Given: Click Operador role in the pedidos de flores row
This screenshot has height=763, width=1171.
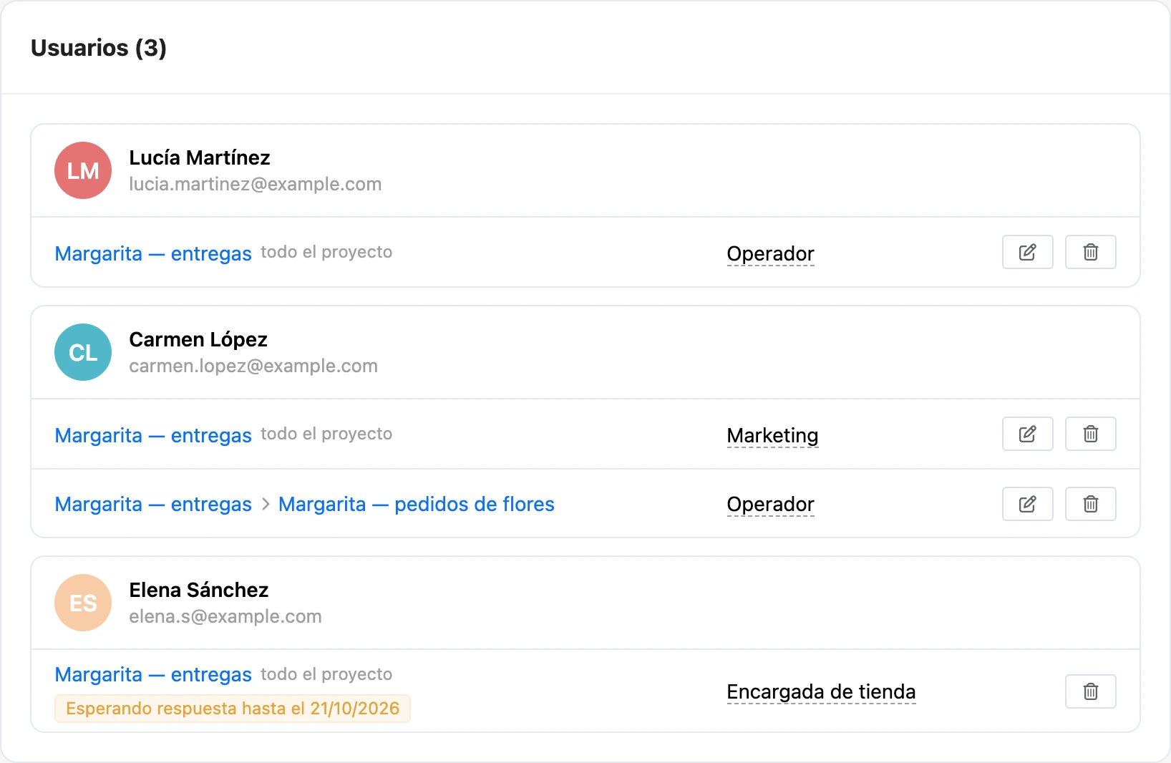Looking at the screenshot, I should tap(770, 504).
